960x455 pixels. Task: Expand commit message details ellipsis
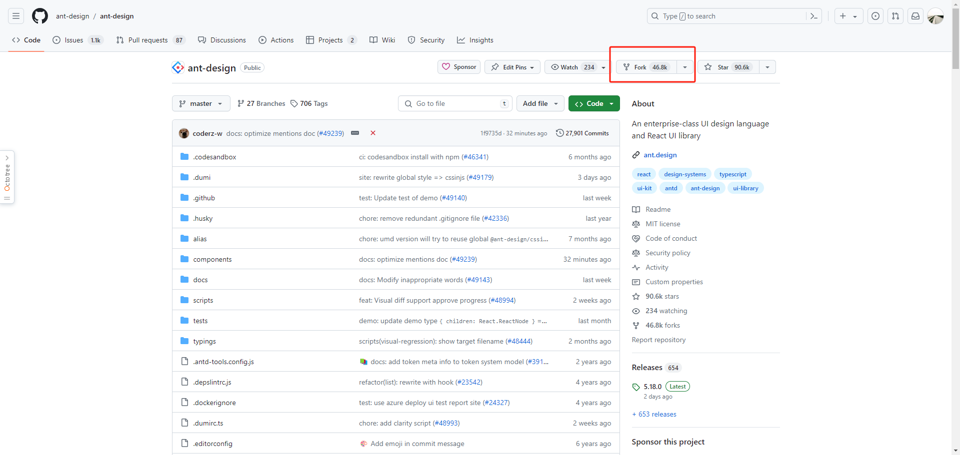click(x=355, y=133)
